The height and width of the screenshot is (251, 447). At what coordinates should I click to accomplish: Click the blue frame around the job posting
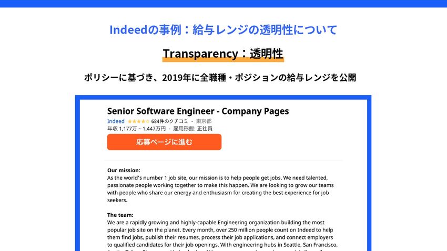click(77, 173)
